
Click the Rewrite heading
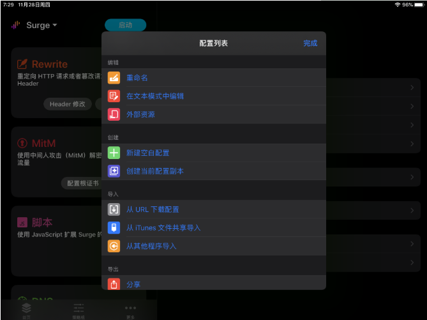50,64
